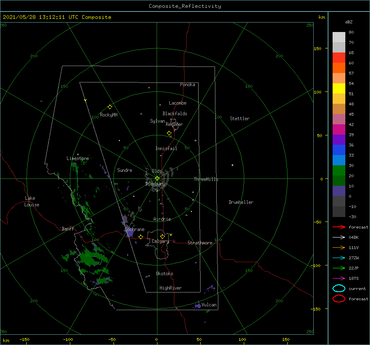The image size is (370, 345).
Task: Select the cyan current oval icon
Action: 339,288
